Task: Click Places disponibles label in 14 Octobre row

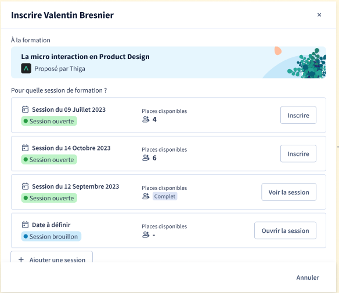Action: click(x=164, y=149)
